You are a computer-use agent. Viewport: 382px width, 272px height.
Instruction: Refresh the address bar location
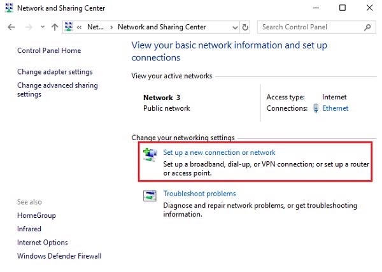tap(246, 27)
